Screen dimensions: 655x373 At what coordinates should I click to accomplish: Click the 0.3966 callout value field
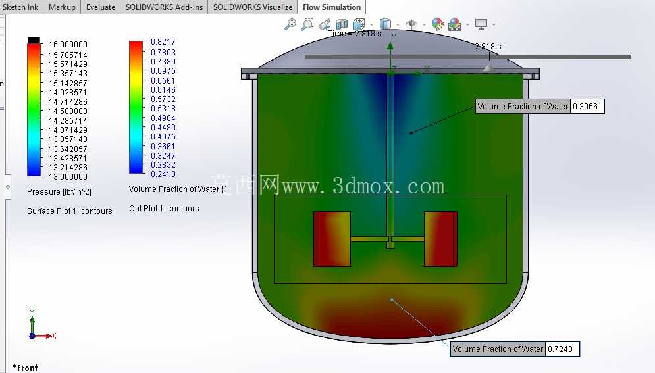(x=587, y=107)
